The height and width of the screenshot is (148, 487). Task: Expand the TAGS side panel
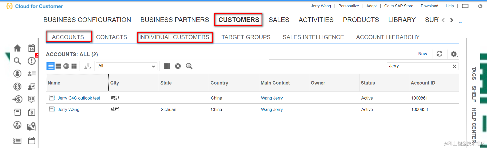(474, 73)
